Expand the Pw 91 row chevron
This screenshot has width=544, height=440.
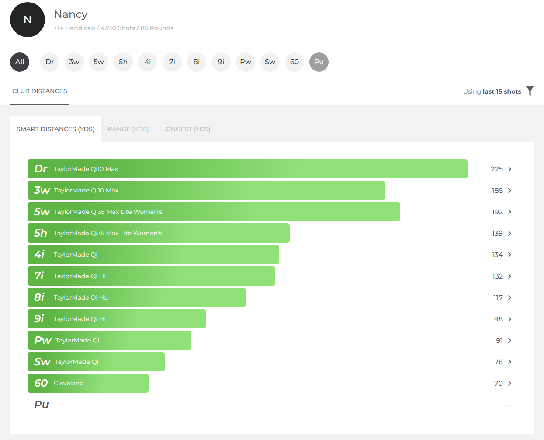tap(509, 340)
